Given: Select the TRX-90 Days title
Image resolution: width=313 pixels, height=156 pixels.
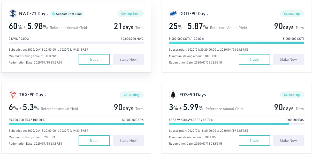Looking at the screenshot, I should point(32,95).
